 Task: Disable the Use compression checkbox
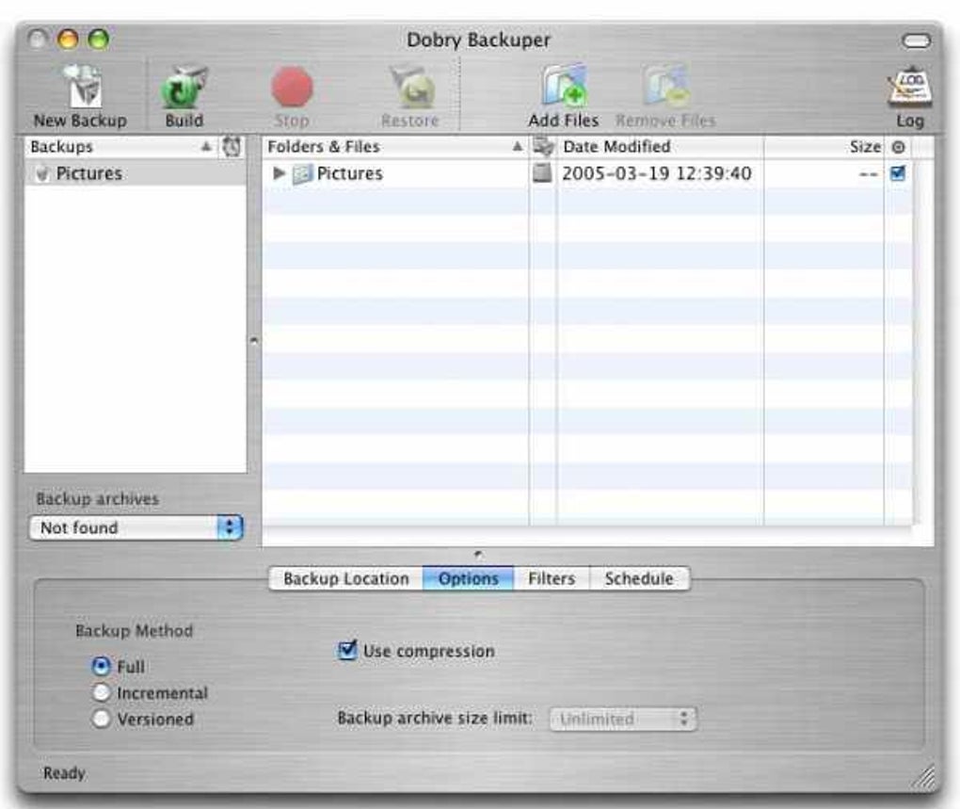(346, 647)
